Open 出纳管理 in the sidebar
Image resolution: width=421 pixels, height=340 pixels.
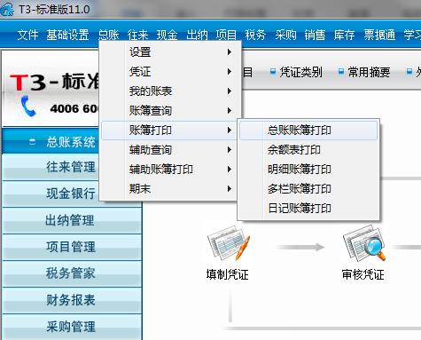[72, 220]
